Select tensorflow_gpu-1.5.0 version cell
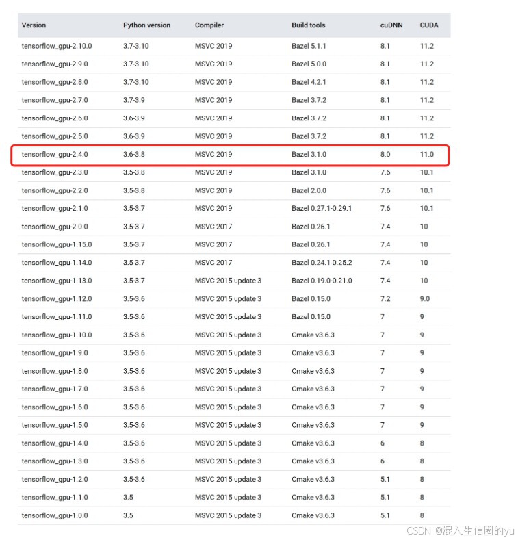 coord(55,425)
